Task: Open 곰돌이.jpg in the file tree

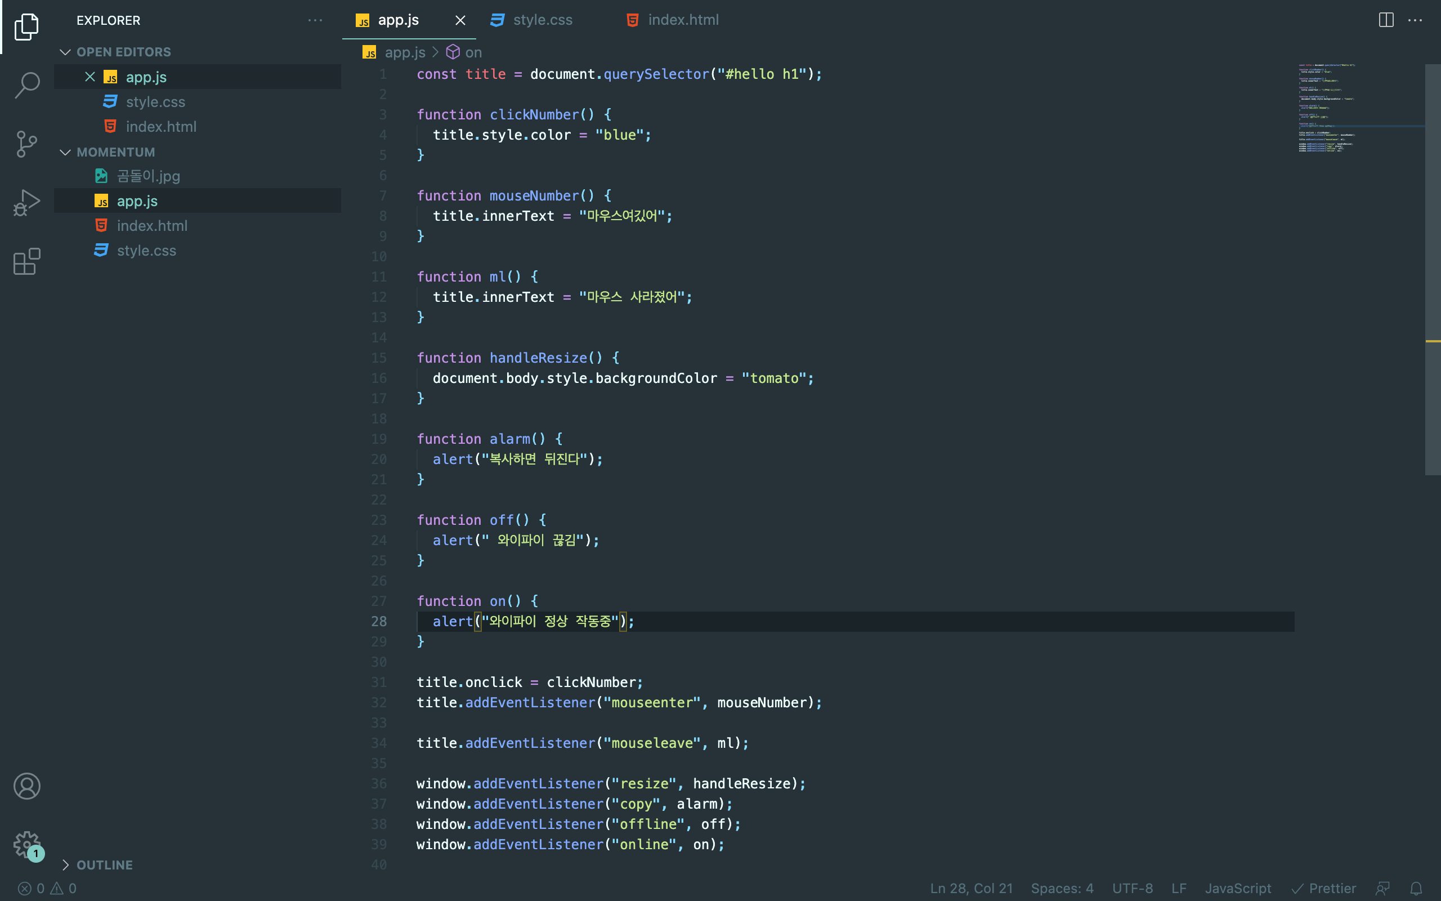Action: pos(147,176)
